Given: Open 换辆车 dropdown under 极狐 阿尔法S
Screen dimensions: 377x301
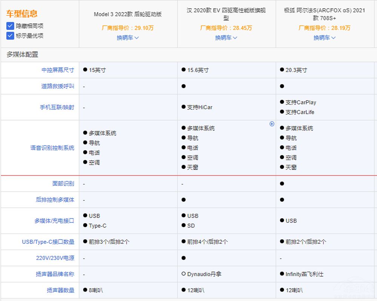Looking at the screenshot, I should (325, 38).
